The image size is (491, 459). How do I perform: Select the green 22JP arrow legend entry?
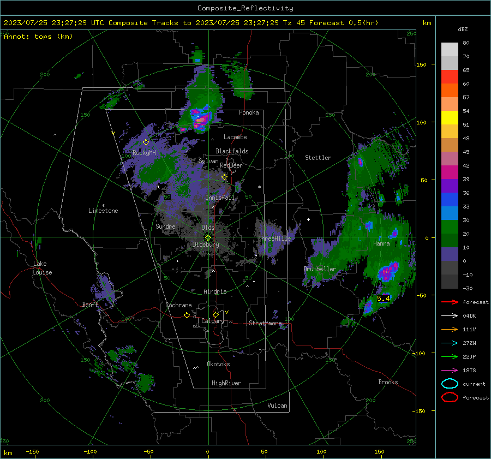click(x=450, y=356)
